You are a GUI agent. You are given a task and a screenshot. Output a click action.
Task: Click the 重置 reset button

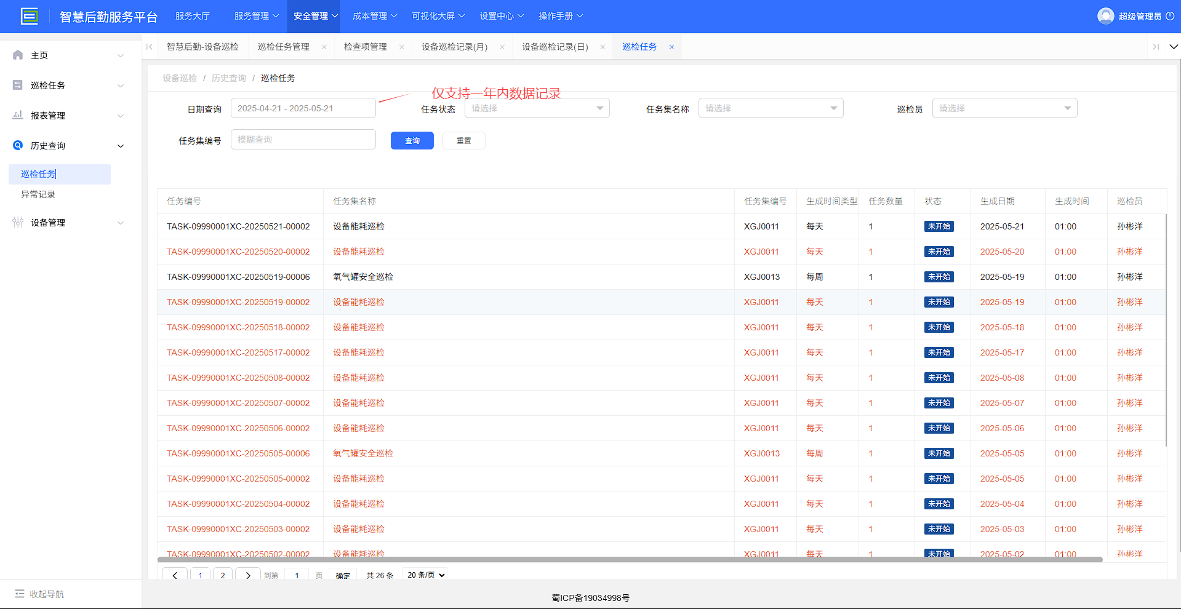(x=464, y=141)
